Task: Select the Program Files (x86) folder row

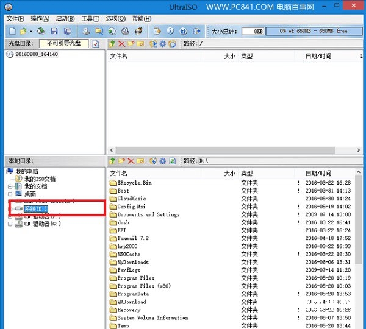Action: point(231,286)
